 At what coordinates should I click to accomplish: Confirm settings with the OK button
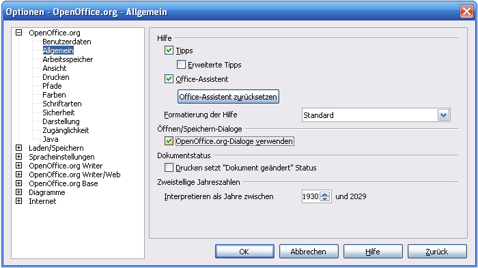(244, 251)
